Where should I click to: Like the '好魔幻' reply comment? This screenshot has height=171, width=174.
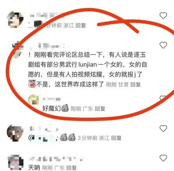(163, 98)
